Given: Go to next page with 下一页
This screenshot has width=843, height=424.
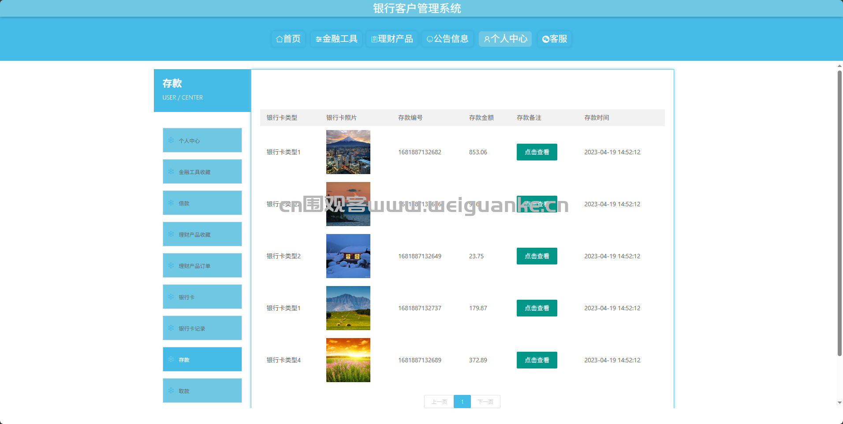Looking at the screenshot, I should click(x=485, y=402).
